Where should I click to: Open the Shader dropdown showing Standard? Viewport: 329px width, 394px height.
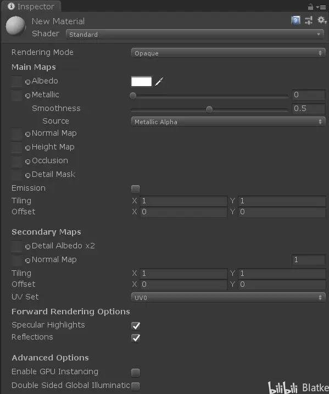[195, 34]
